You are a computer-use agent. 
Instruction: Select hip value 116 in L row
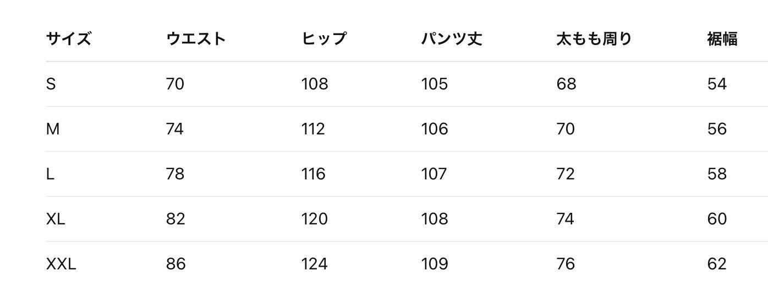pyautogui.click(x=313, y=174)
